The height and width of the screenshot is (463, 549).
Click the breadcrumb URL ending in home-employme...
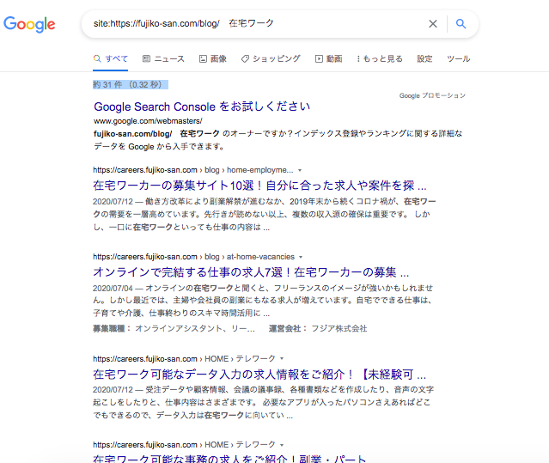point(193,170)
